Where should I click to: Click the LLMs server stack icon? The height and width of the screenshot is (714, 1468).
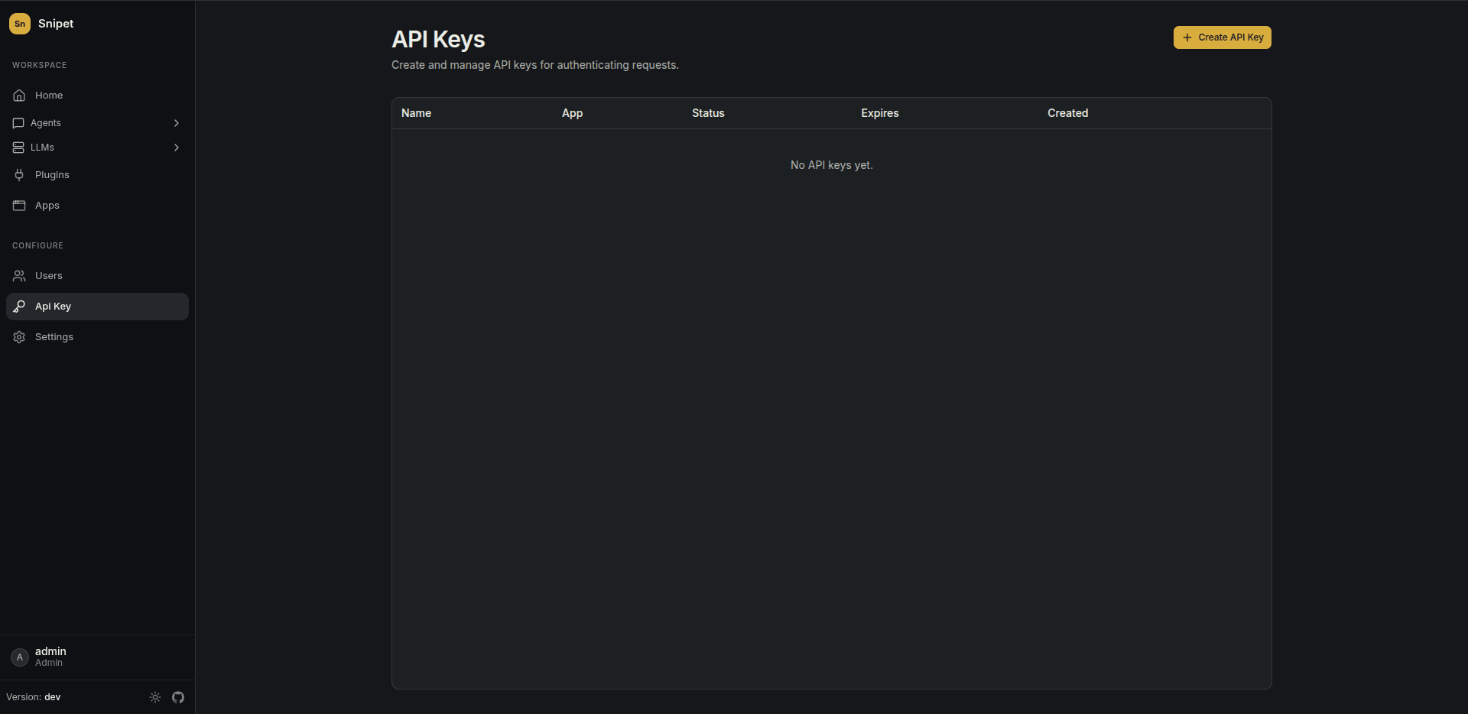pos(18,148)
